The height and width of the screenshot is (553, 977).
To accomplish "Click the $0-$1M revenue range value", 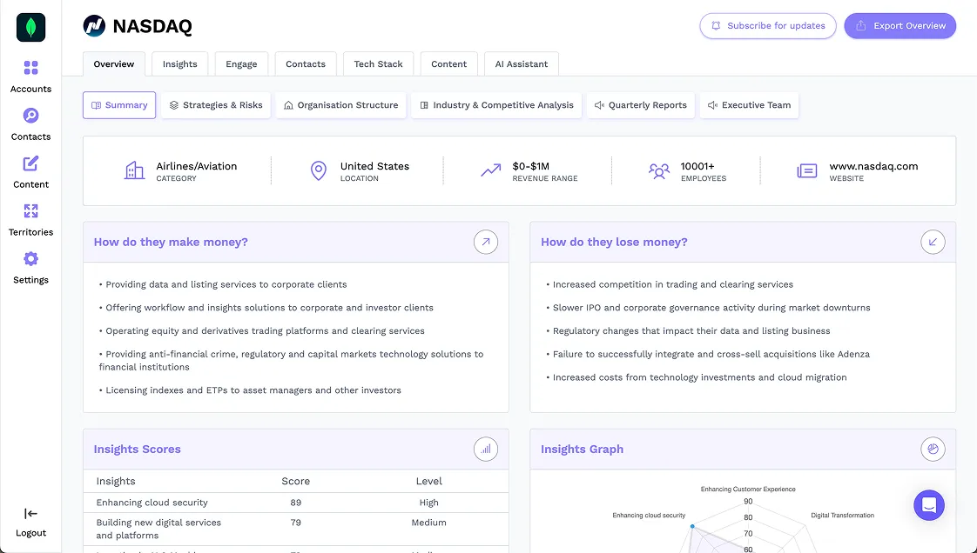I will [x=531, y=166].
